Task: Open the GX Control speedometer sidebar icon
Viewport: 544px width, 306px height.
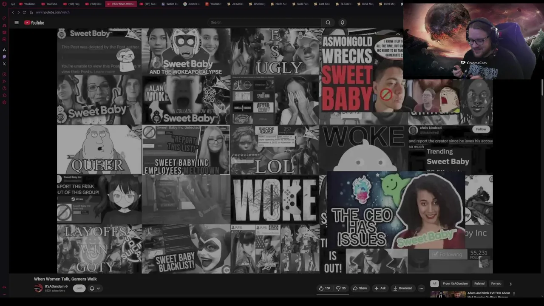Action: tap(4, 18)
